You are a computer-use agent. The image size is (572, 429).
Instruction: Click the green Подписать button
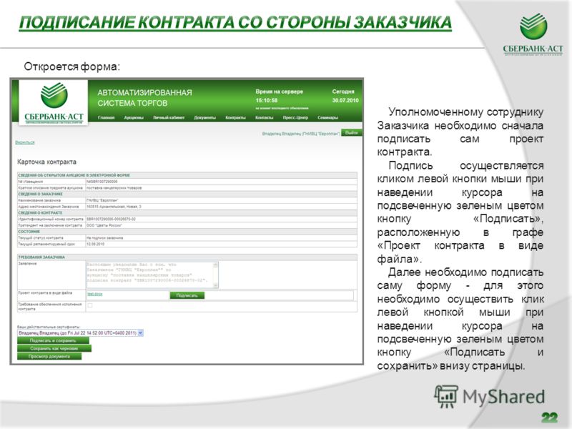tap(187, 295)
